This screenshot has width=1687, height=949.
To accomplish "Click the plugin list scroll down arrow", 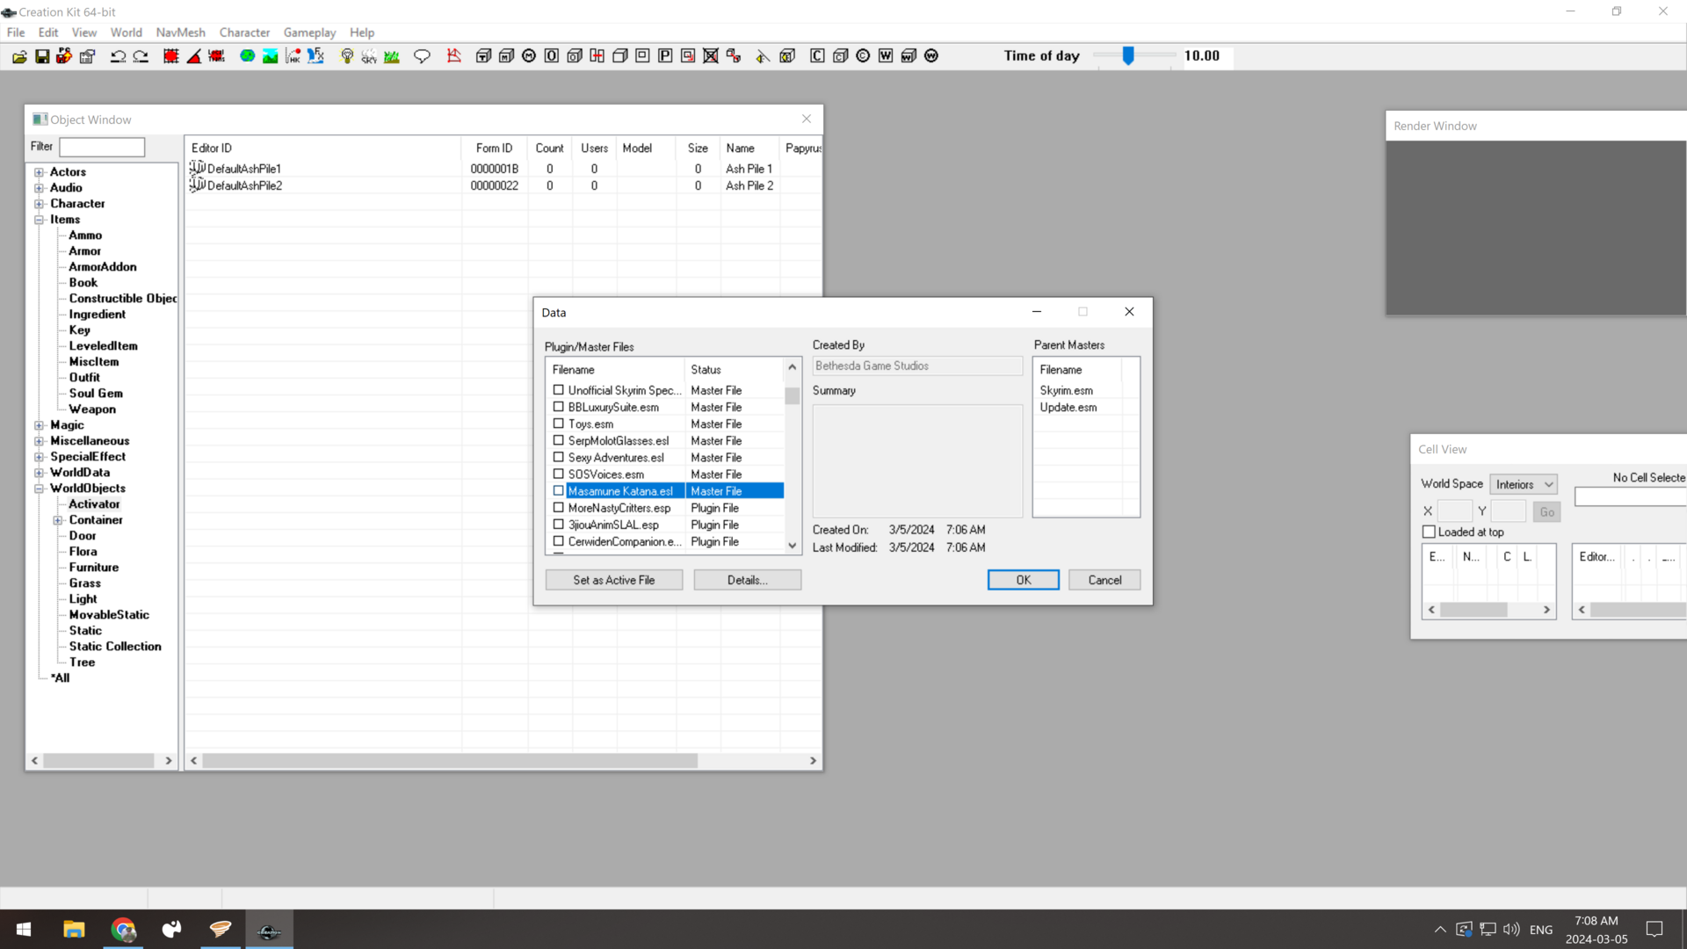I will pos(793,546).
